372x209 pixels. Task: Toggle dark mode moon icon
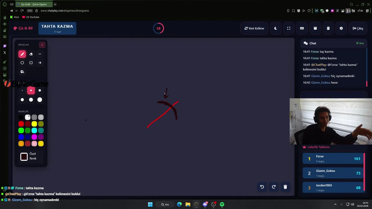click(276, 28)
